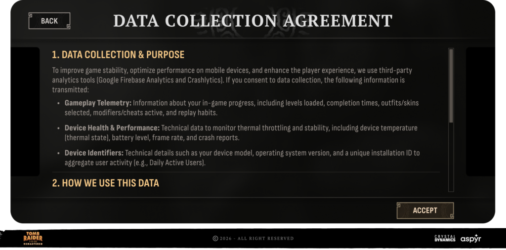Click the Aspyr logo
The width and height of the screenshot is (506, 250).
[x=470, y=238]
